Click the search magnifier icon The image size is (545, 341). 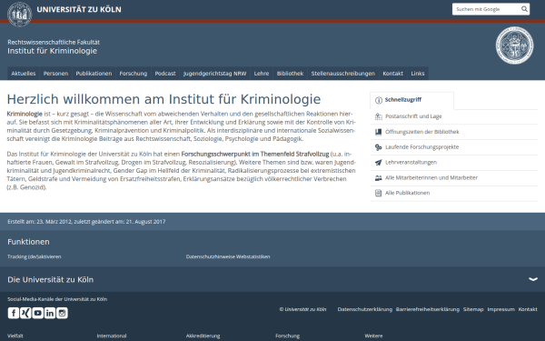[524, 9]
